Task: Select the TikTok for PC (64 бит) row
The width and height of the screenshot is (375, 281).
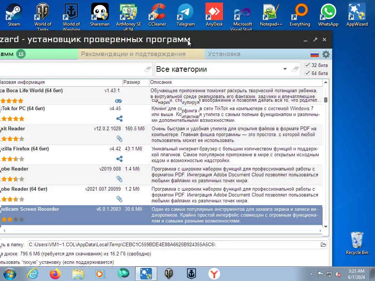Action: (161, 115)
